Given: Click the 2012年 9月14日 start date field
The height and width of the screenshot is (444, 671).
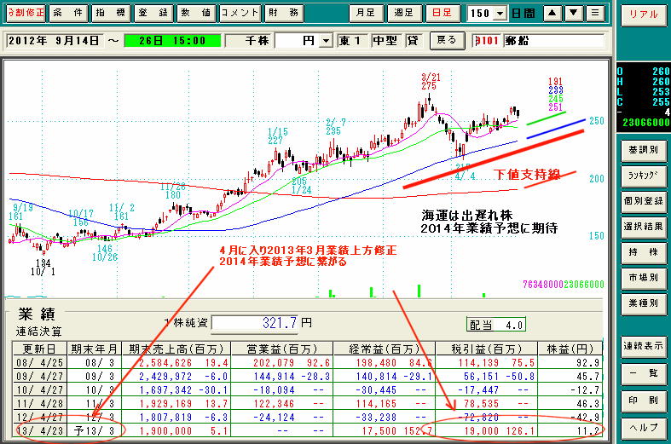Looking at the screenshot, I should (x=54, y=41).
